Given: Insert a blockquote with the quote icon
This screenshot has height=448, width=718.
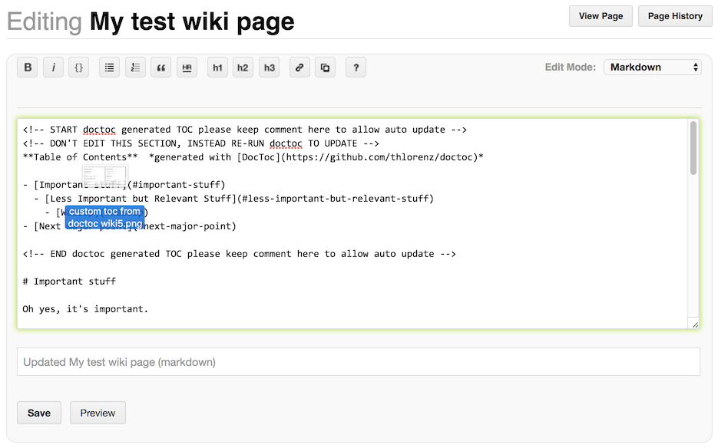Looking at the screenshot, I should (161, 68).
